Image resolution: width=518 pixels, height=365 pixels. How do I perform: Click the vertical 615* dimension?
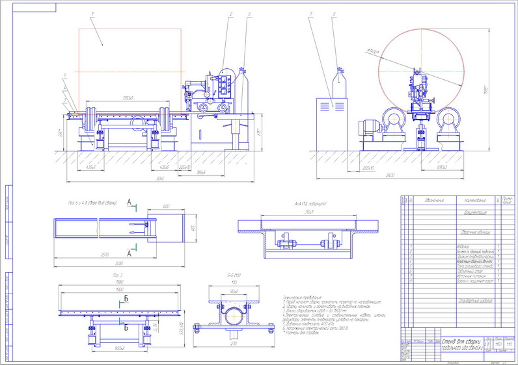pyautogui.click(x=260, y=132)
